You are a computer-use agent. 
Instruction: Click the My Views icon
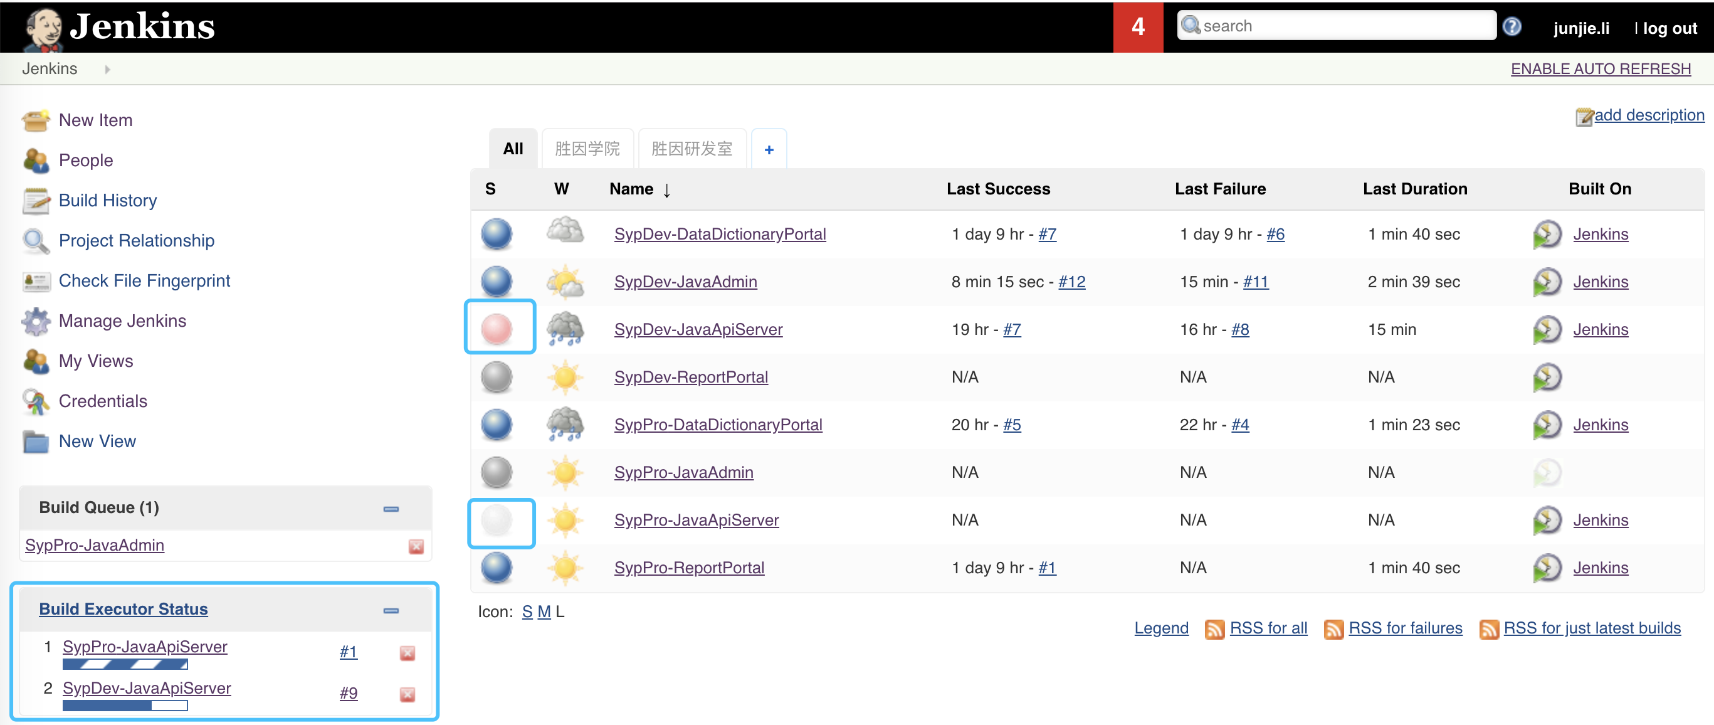36,361
